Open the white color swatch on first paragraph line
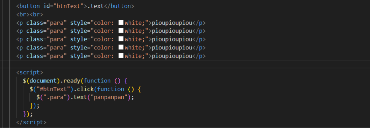This screenshot has height=128, width=370. 121,23
